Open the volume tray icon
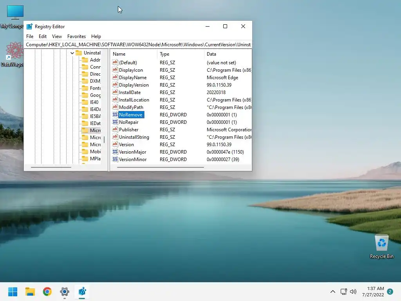 pos(353,292)
